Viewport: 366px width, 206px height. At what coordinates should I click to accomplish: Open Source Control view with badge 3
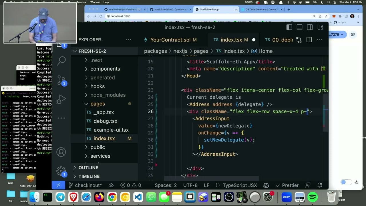tap(61, 80)
